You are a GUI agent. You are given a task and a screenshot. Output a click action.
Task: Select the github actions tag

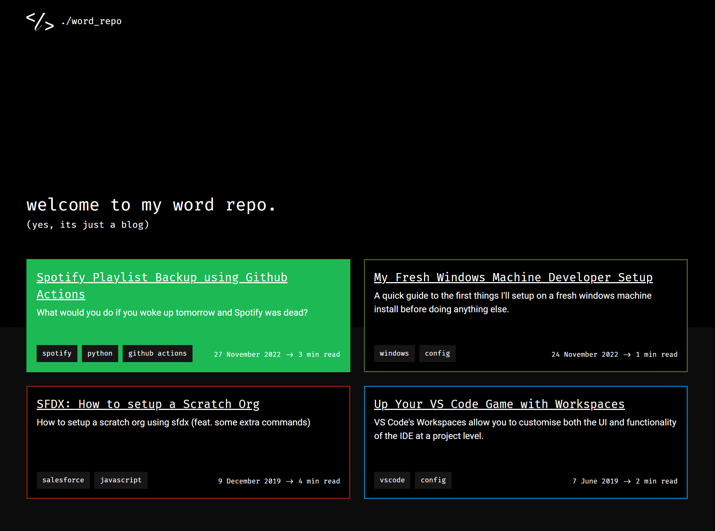coord(157,353)
